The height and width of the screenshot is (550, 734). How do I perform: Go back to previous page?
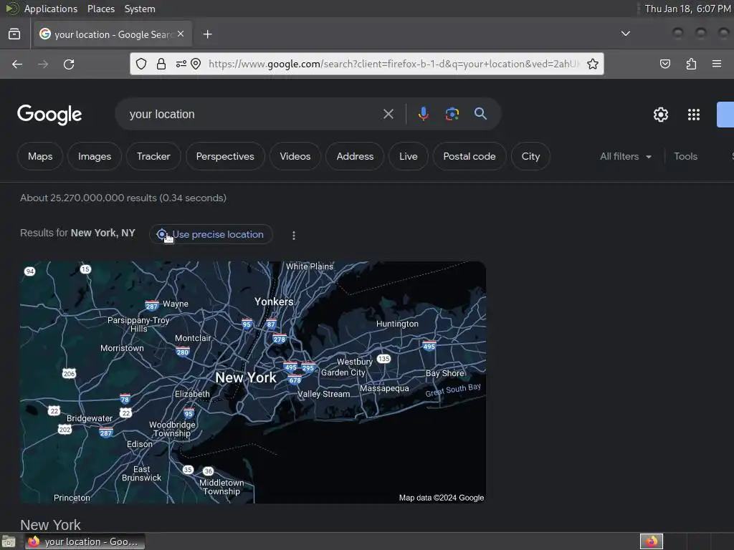click(x=17, y=64)
